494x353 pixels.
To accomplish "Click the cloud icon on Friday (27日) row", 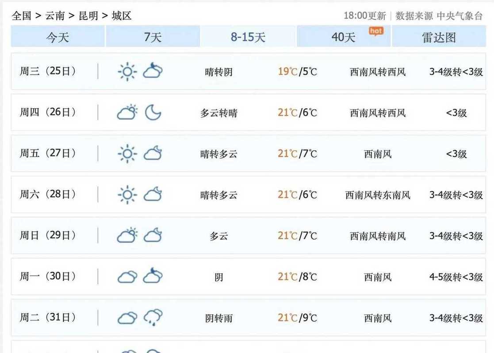I will tap(152, 154).
